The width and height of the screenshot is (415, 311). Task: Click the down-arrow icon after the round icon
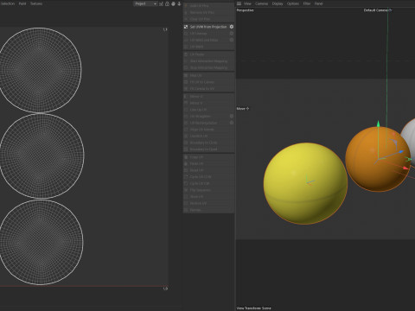pos(179,3)
